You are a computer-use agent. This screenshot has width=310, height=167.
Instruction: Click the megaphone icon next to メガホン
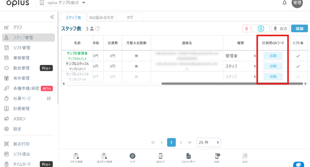point(6,119)
